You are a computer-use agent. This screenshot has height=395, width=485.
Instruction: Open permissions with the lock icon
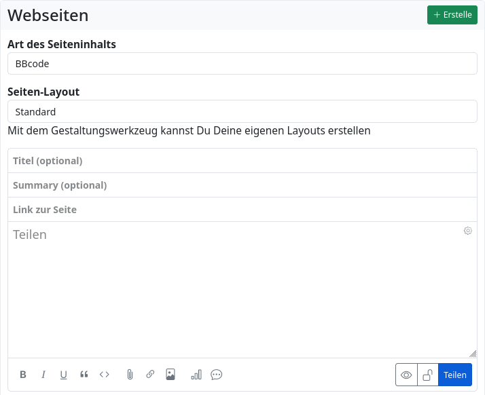click(427, 375)
